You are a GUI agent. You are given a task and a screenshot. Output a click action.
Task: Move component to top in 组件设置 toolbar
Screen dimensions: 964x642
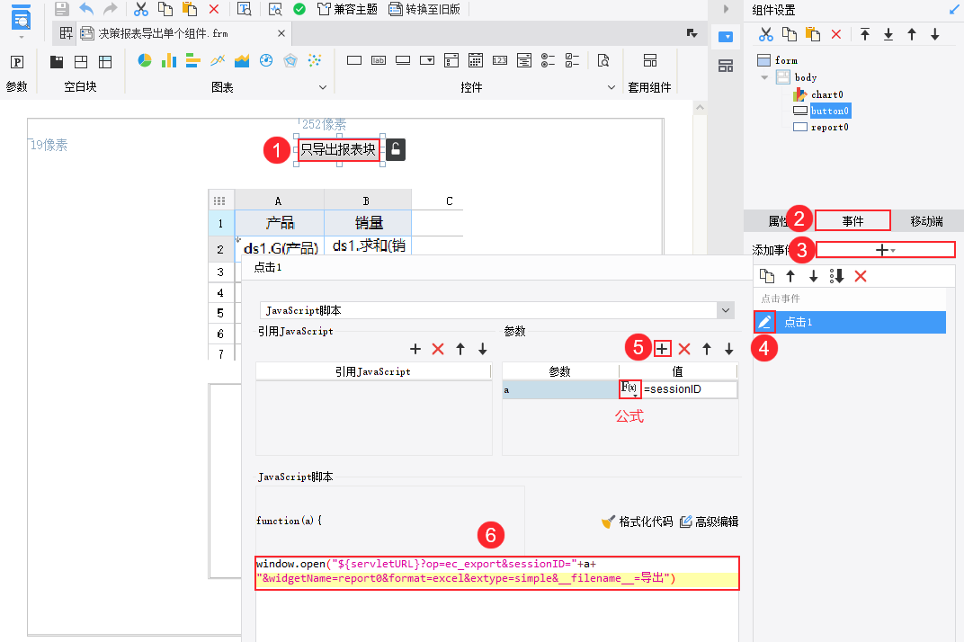(x=865, y=34)
